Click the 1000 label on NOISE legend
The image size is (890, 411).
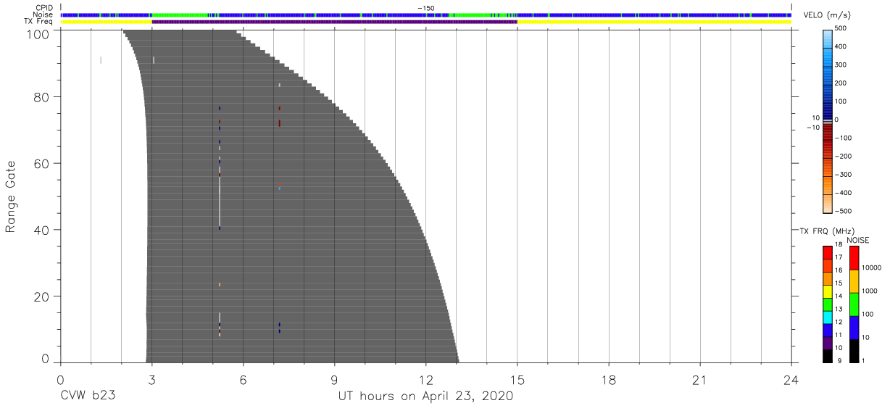870,291
